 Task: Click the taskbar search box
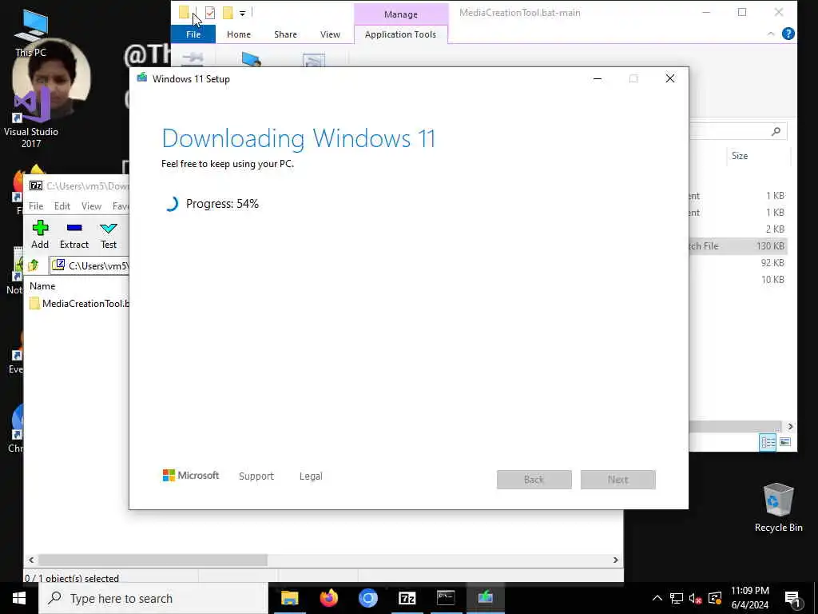(x=153, y=598)
